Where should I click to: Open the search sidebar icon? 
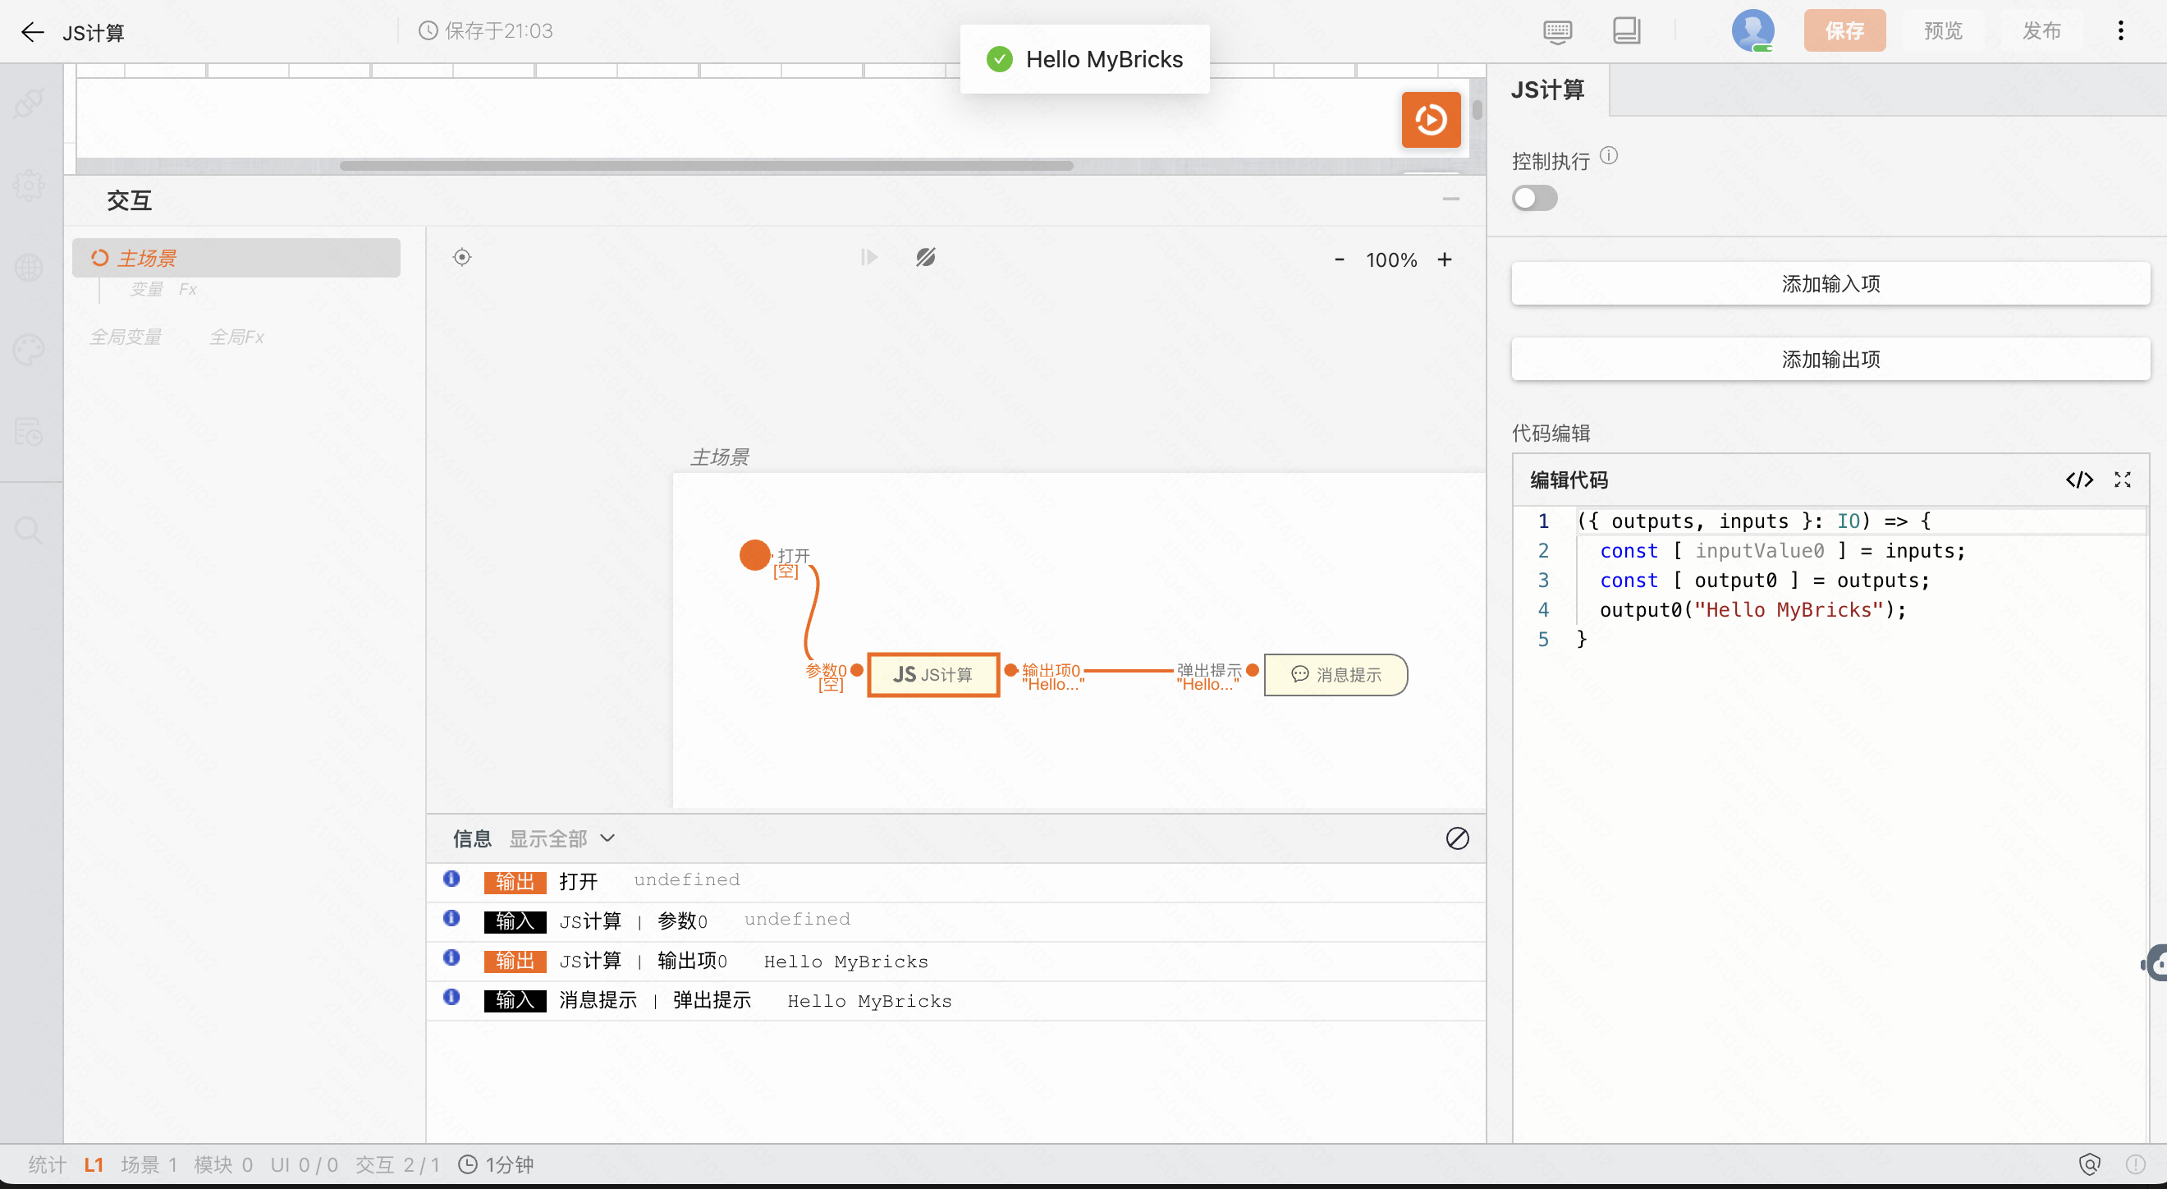30,530
